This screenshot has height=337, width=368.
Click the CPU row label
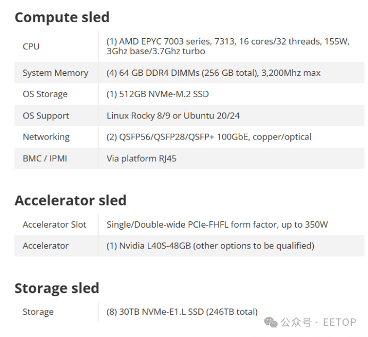coord(31,46)
